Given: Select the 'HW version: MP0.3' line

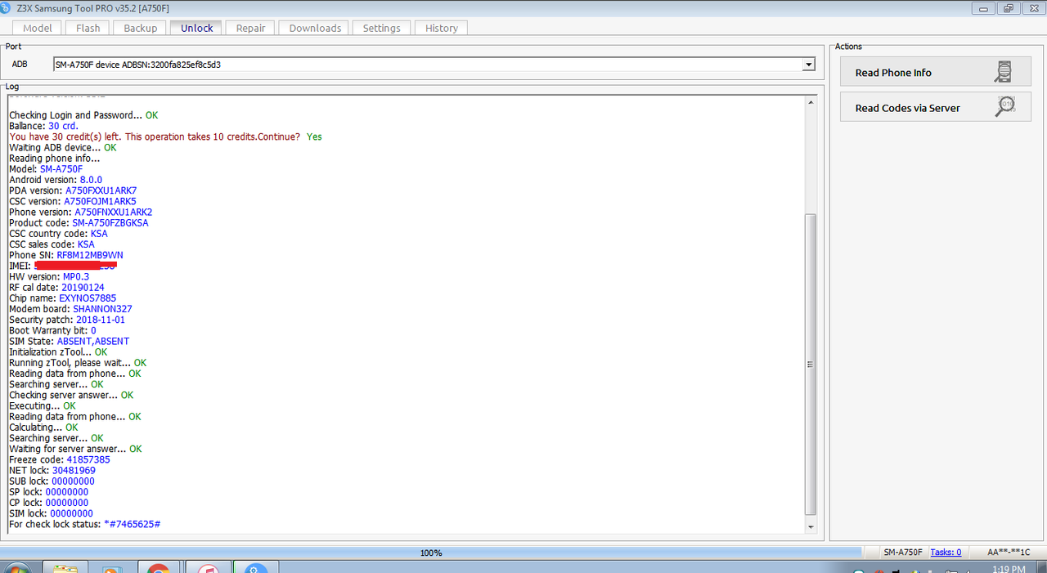Looking at the screenshot, I should pos(49,276).
